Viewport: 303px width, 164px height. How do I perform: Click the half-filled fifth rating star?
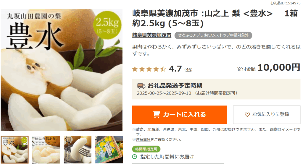pyautogui.click(x=163, y=69)
